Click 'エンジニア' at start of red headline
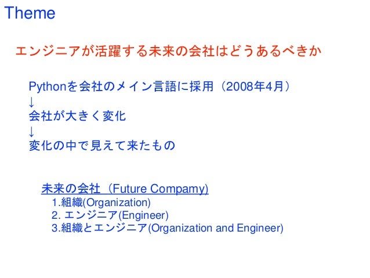 (x=48, y=51)
